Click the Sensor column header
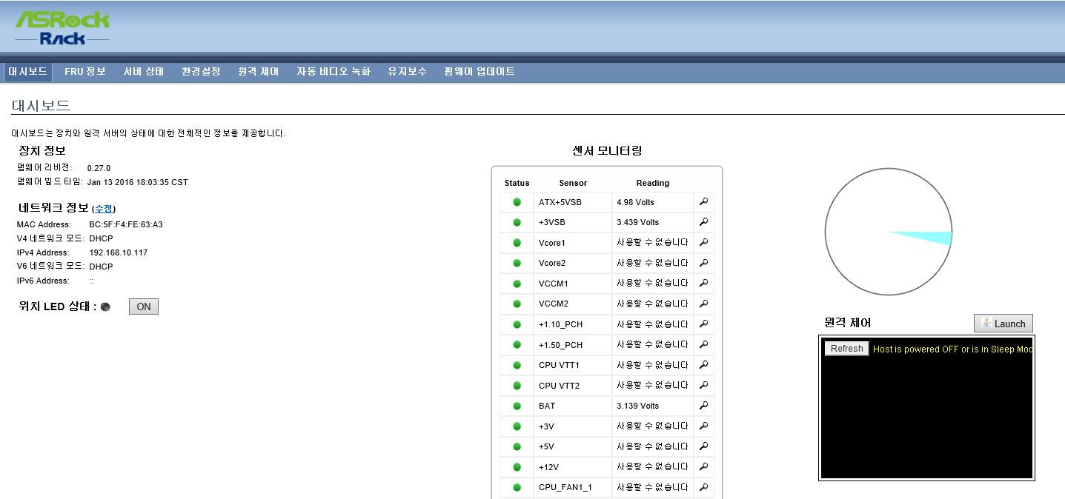Screen dimensions: 1065x499 pyautogui.click(x=573, y=183)
